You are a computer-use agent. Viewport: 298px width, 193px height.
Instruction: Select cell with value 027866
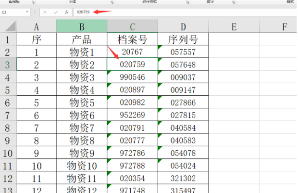click(x=183, y=102)
